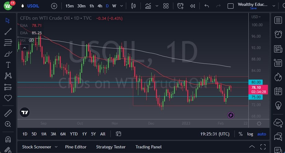The image size is (285, 153).
Task: Collapse the indicator legend chevron
Action: point(24,48)
